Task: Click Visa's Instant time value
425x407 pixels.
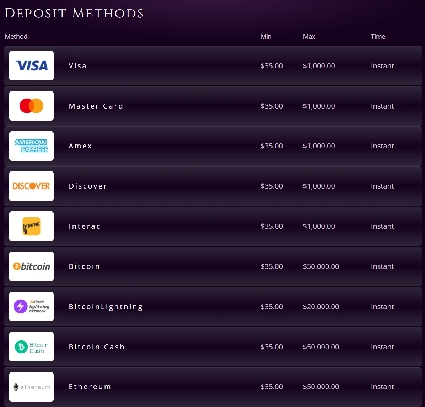Action: coord(382,66)
